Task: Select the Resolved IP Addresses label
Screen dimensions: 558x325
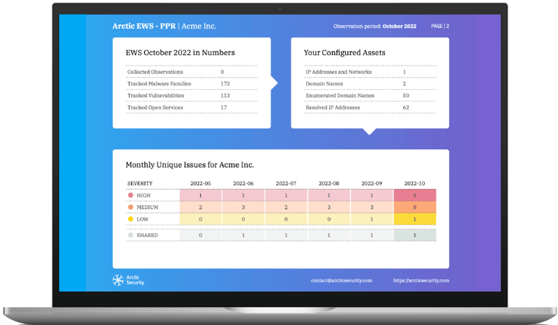Action: click(x=333, y=107)
